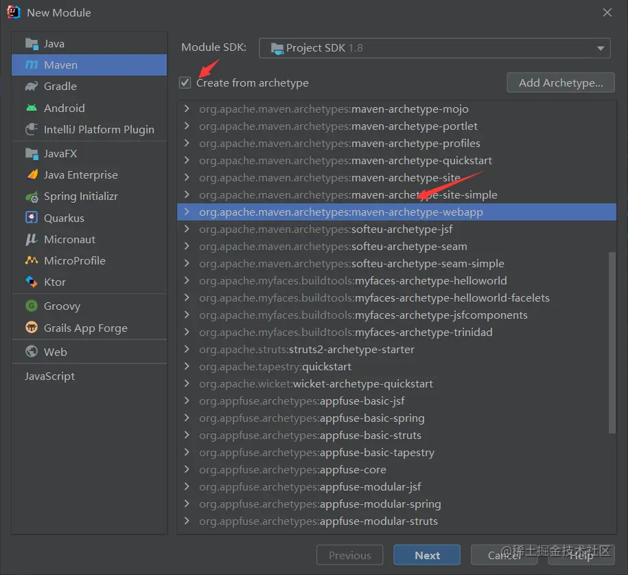The height and width of the screenshot is (575, 628).
Task: Select appfuse-basic-jsf row
Action: [x=397, y=401]
